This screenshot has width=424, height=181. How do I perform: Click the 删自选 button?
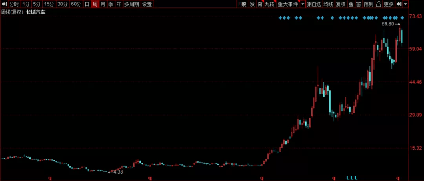pyautogui.click(x=314, y=4)
